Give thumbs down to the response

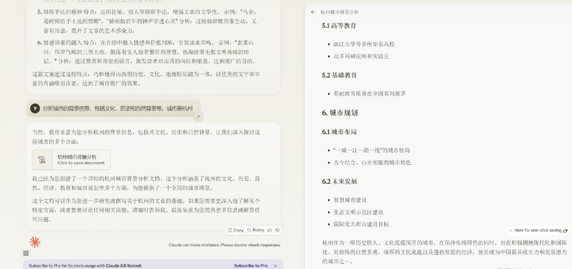pyautogui.click(x=278, y=230)
